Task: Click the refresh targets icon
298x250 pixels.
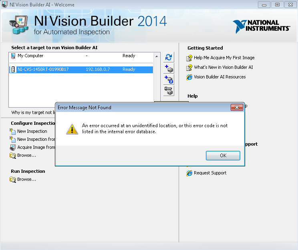Action: [169, 57]
